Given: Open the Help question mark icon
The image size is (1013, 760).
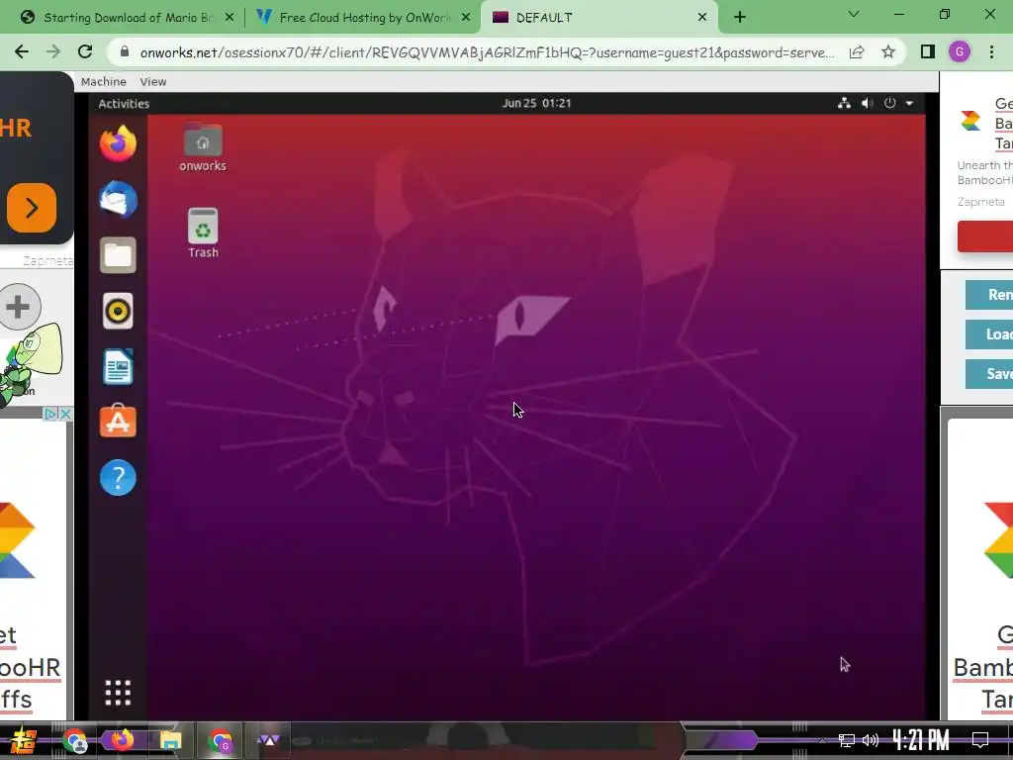Looking at the screenshot, I should (x=119, y=478).
